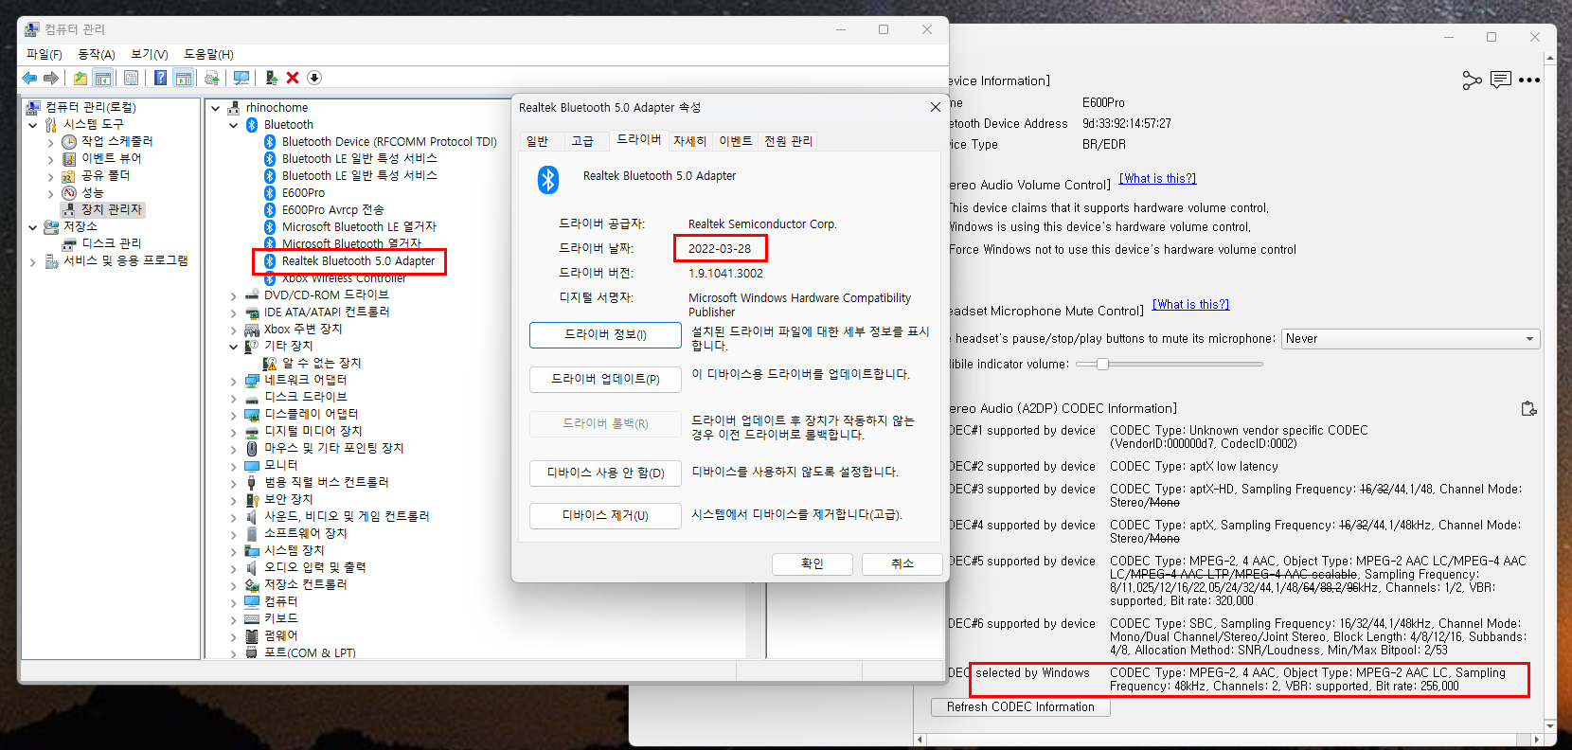Open the 동작(A) menu
Screen dimensions: 1572x750
[97, 55]
